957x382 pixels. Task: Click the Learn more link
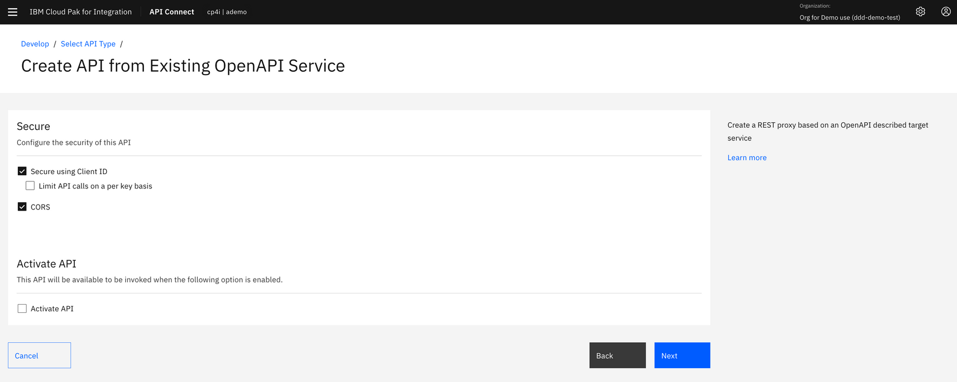(x=747, y=158)
